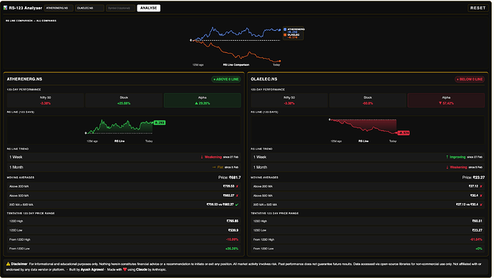Click red X on OLAELEC 20D MA vs 50D MA row
The height and width of the screenshot is (278, 494).
point(481,205)
